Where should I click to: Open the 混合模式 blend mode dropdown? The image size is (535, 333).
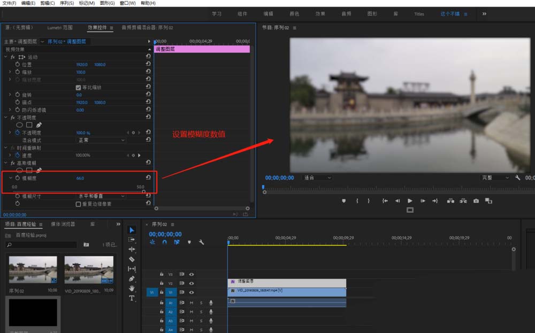click(x=102, y=140)
